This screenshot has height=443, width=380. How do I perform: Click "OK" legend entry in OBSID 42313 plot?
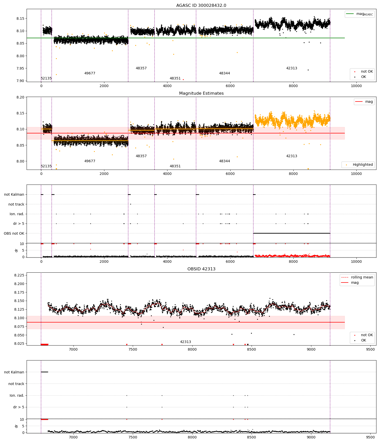pos(362,340)
